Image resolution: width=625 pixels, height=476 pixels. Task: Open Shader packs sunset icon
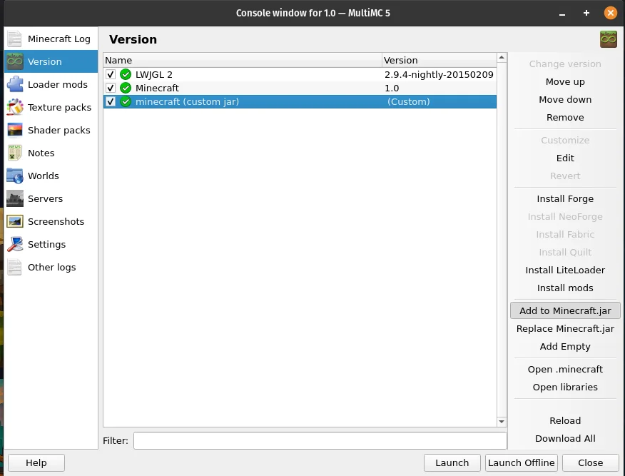coord(15,130)
